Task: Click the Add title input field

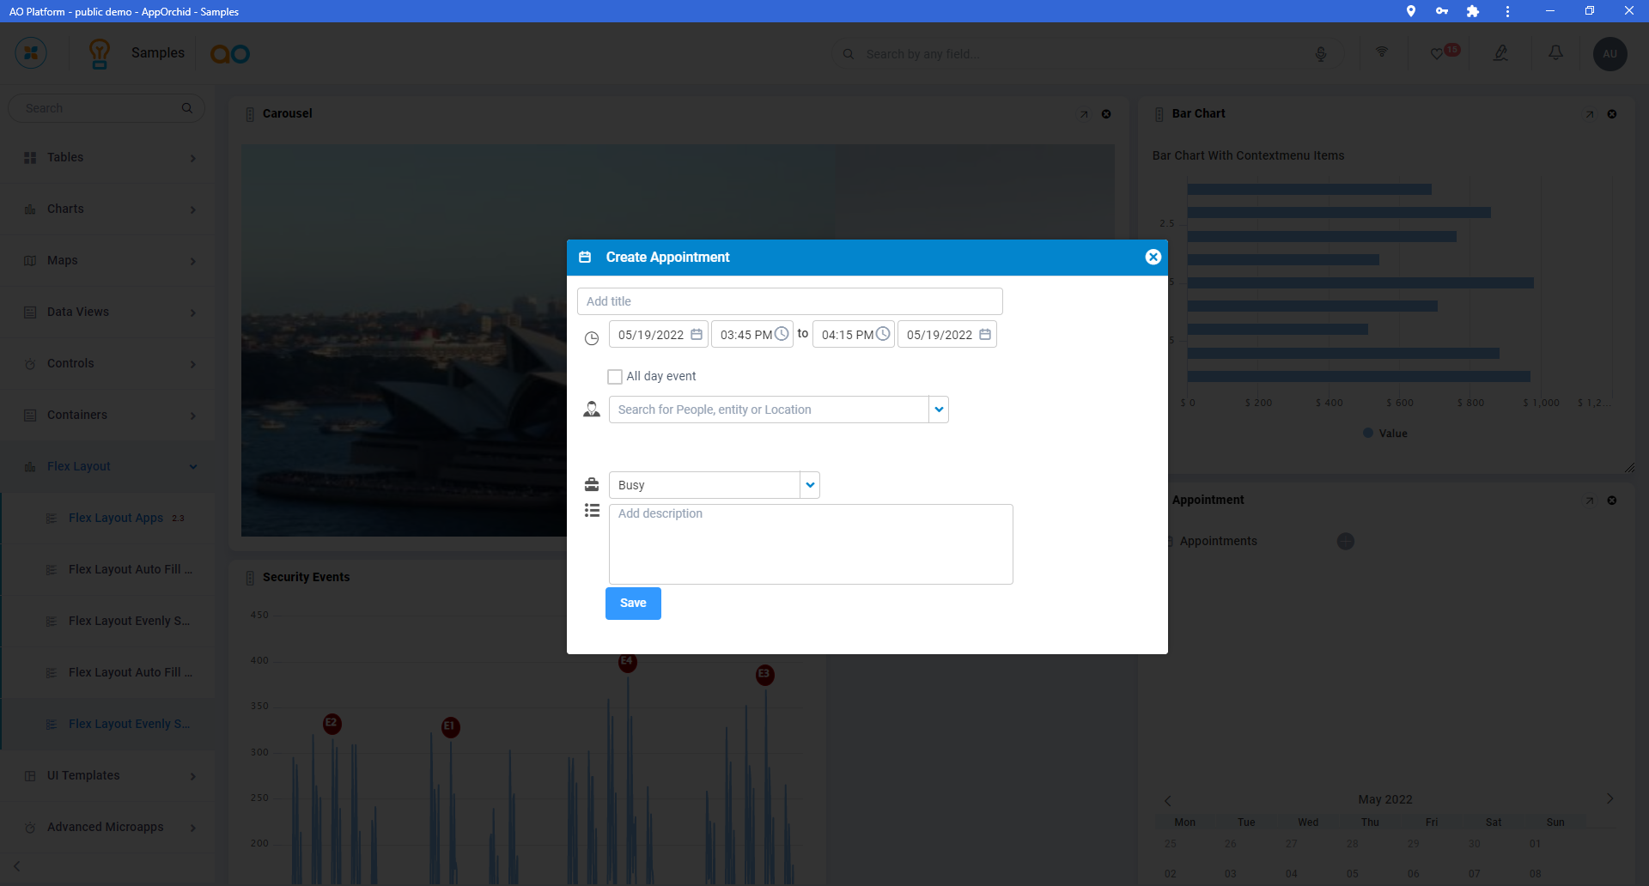Action: [x=789, y=301]
